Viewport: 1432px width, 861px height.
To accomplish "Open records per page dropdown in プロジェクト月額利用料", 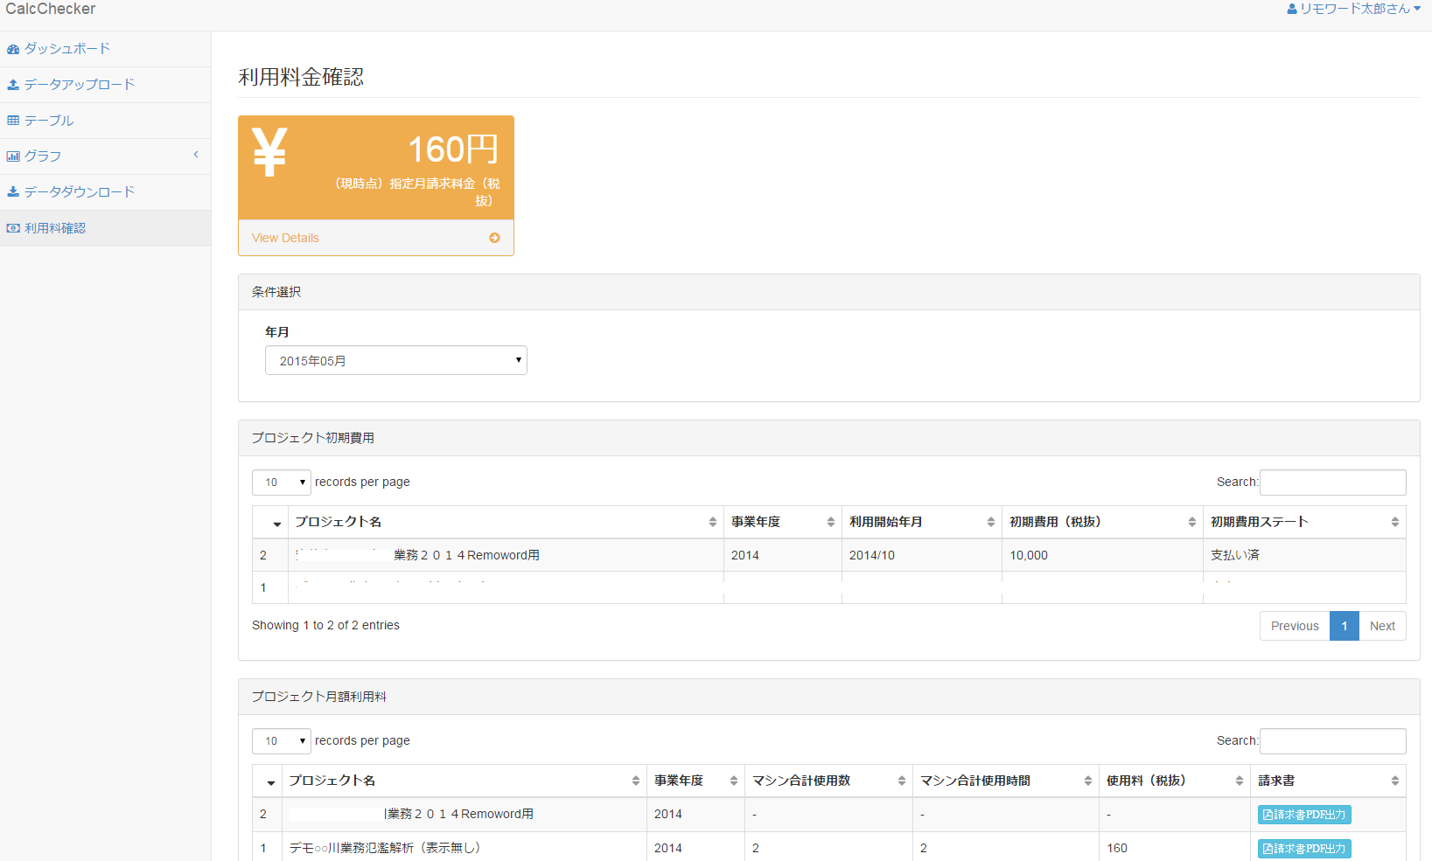I will [x=281, y=741].
